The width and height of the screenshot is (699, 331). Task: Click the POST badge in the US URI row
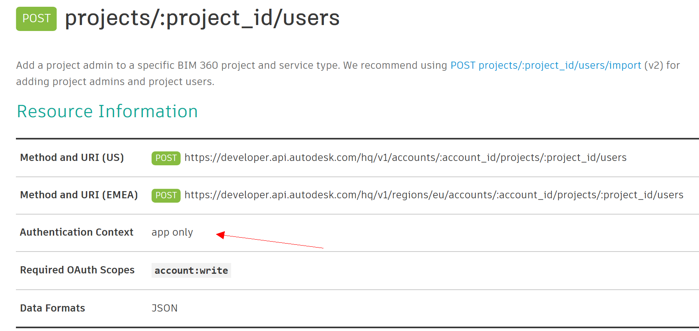tap(166, 158)
